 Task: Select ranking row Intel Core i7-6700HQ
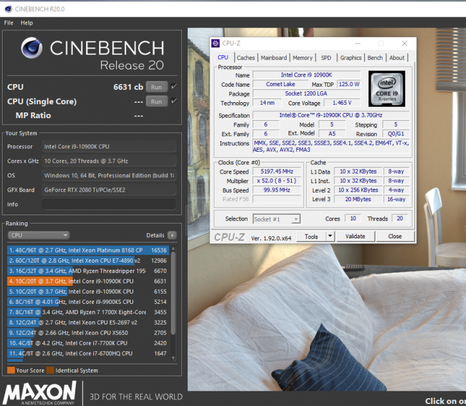pyautogui.click(x=88, y=353)
